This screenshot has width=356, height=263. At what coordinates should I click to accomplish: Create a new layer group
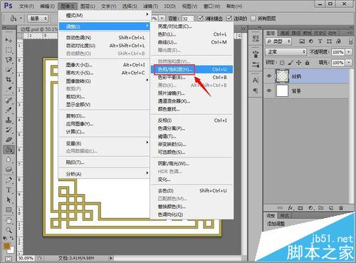(321, 208)
